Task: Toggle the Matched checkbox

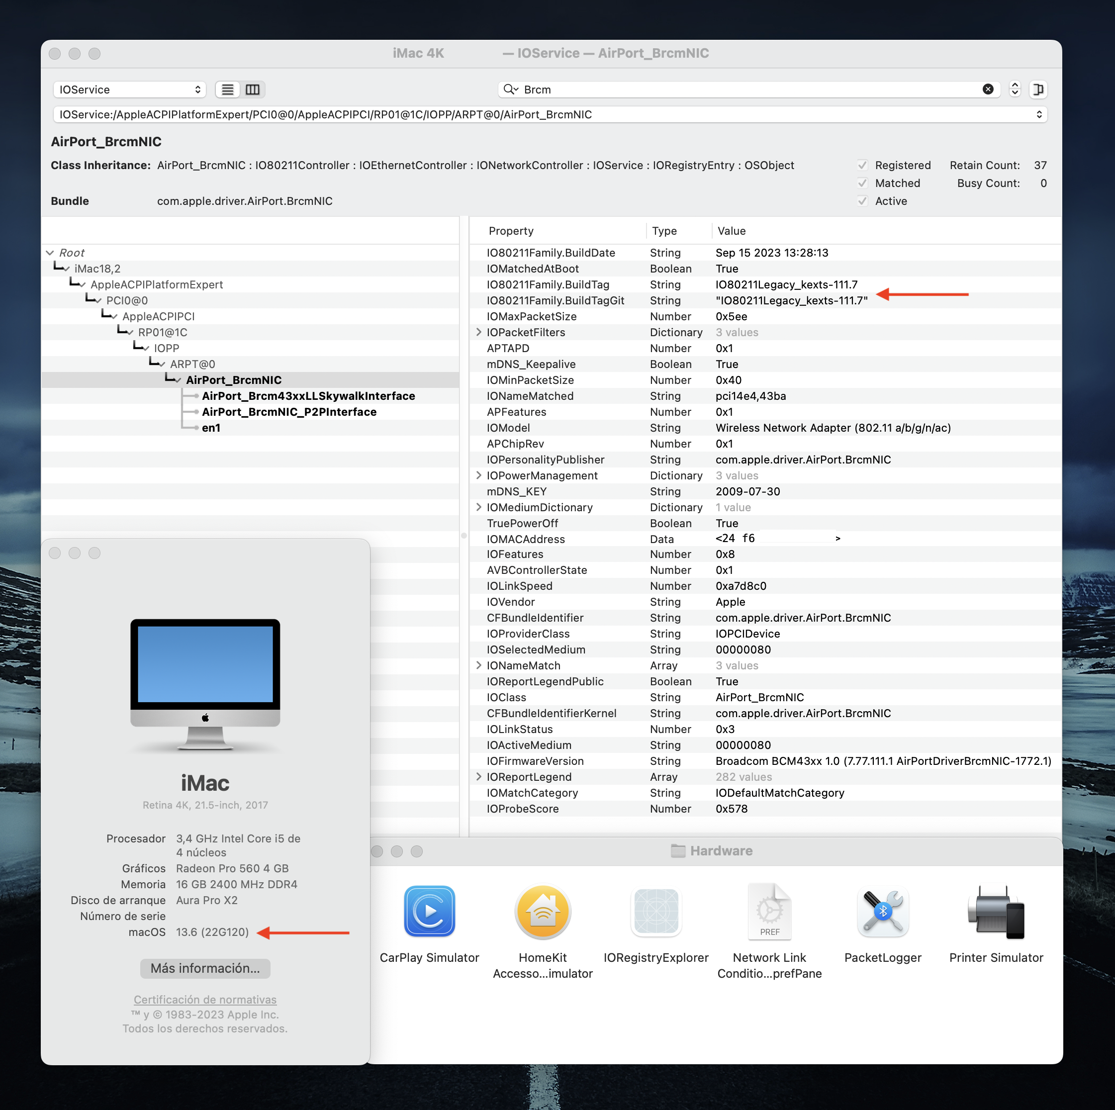Action: coord(862,183)
